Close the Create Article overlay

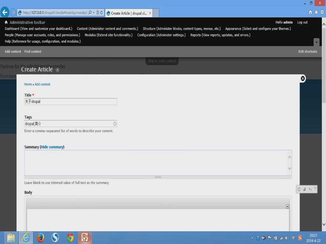tap(303, 78)
